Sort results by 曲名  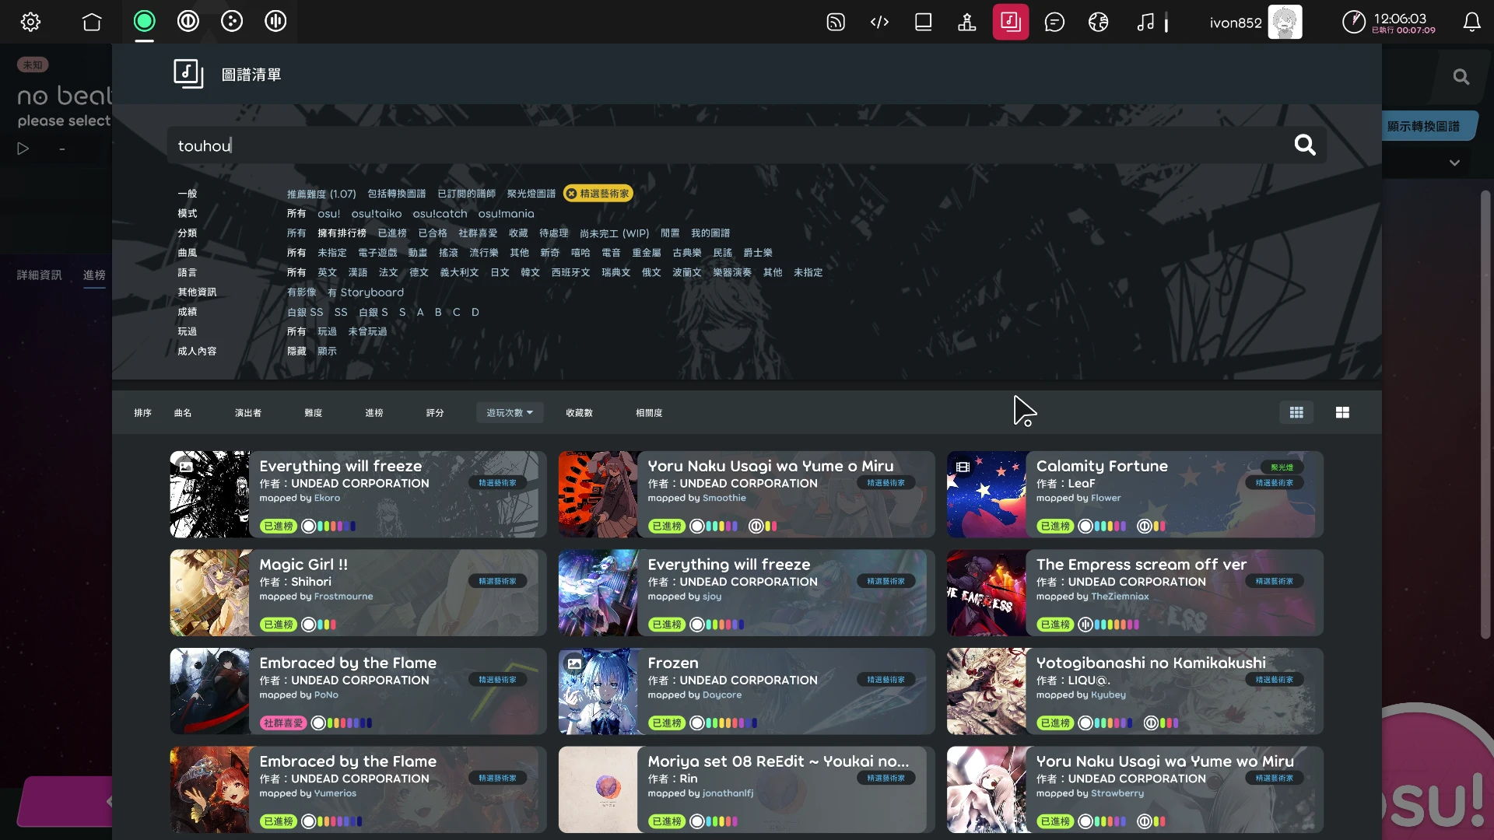(x=183, y=413)
